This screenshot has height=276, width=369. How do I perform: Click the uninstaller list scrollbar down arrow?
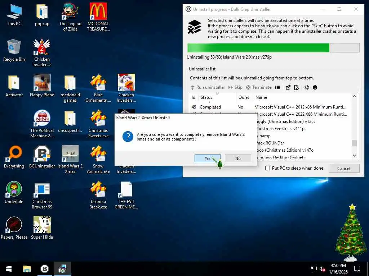click(x=355, y=156)
